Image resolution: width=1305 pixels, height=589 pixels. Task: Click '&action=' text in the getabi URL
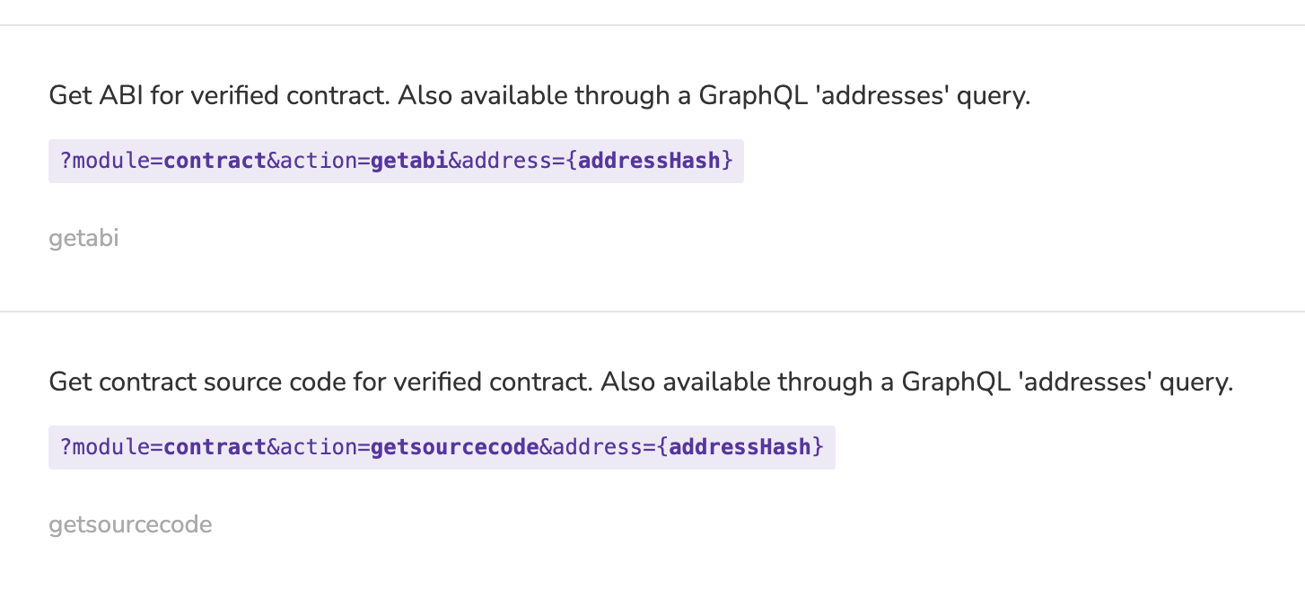pyautogui.click(x=319, y=161)
